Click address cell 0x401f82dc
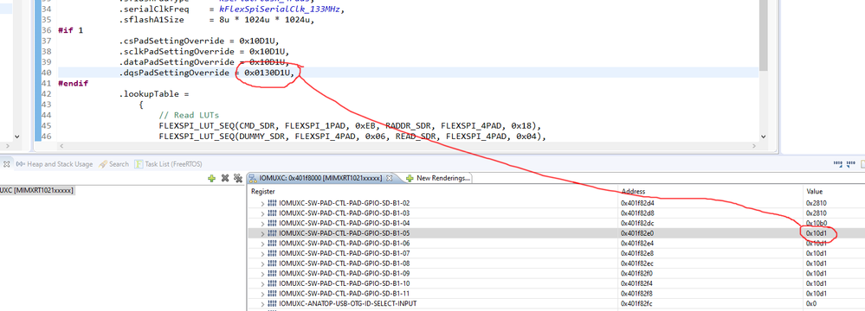 638,223
